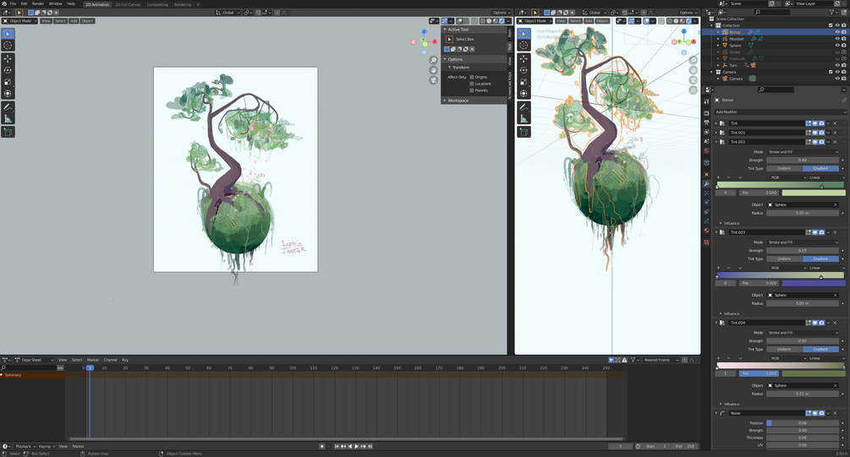Screen dimensions: 850x457
Task: Select the Add Cube tool in left viewport
Action: click(x=8, y=132)
